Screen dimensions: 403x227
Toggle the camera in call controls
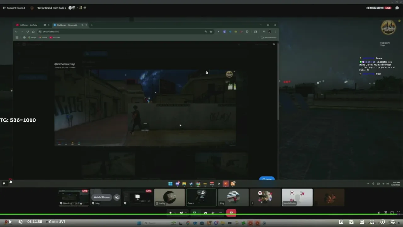(181, 213)
